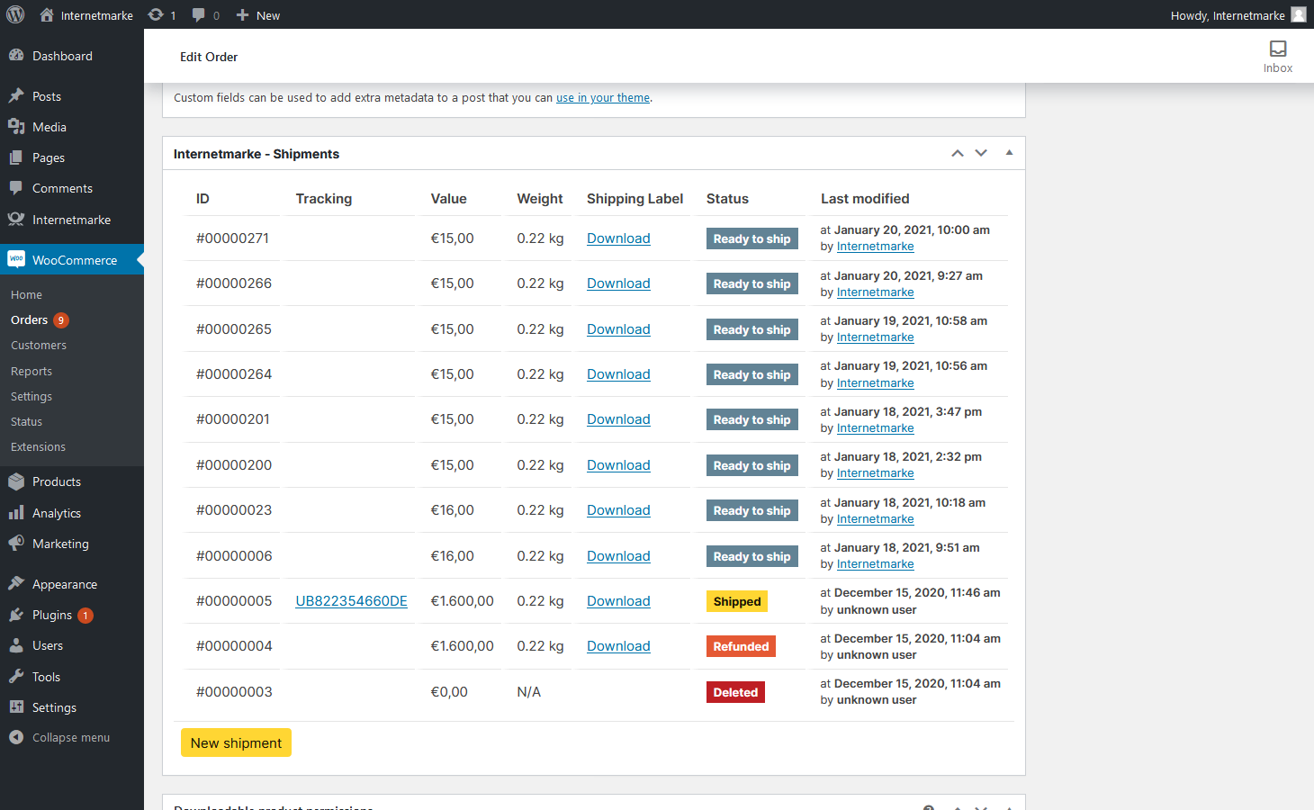The height and width of the screenshot is (810, 1314).
Task: Click the Products box icon
Action: tap(16, 481)
